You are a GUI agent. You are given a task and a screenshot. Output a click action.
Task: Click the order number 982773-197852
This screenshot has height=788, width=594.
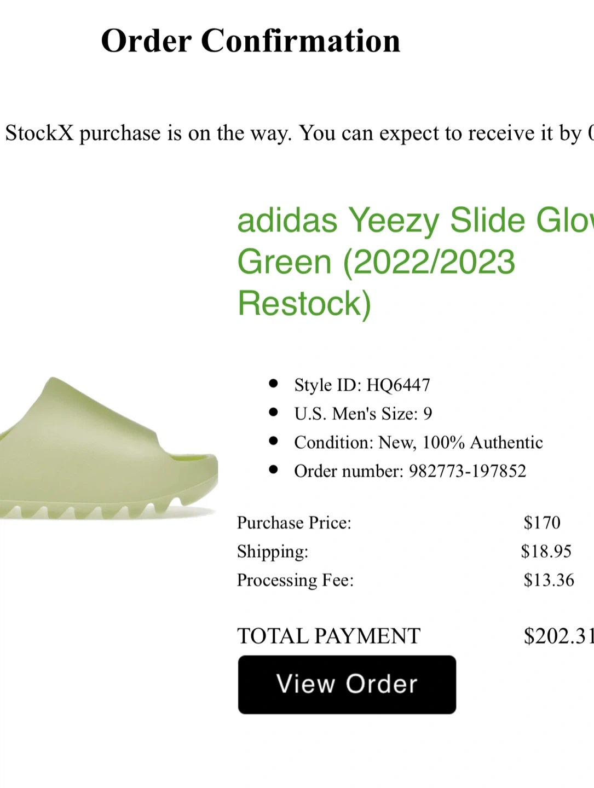[467, 471]
